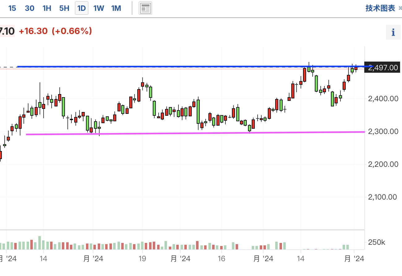Switch to the 1W weekly timeframe
The width and height of the screenshot is (402, 276).
point(99,8)
